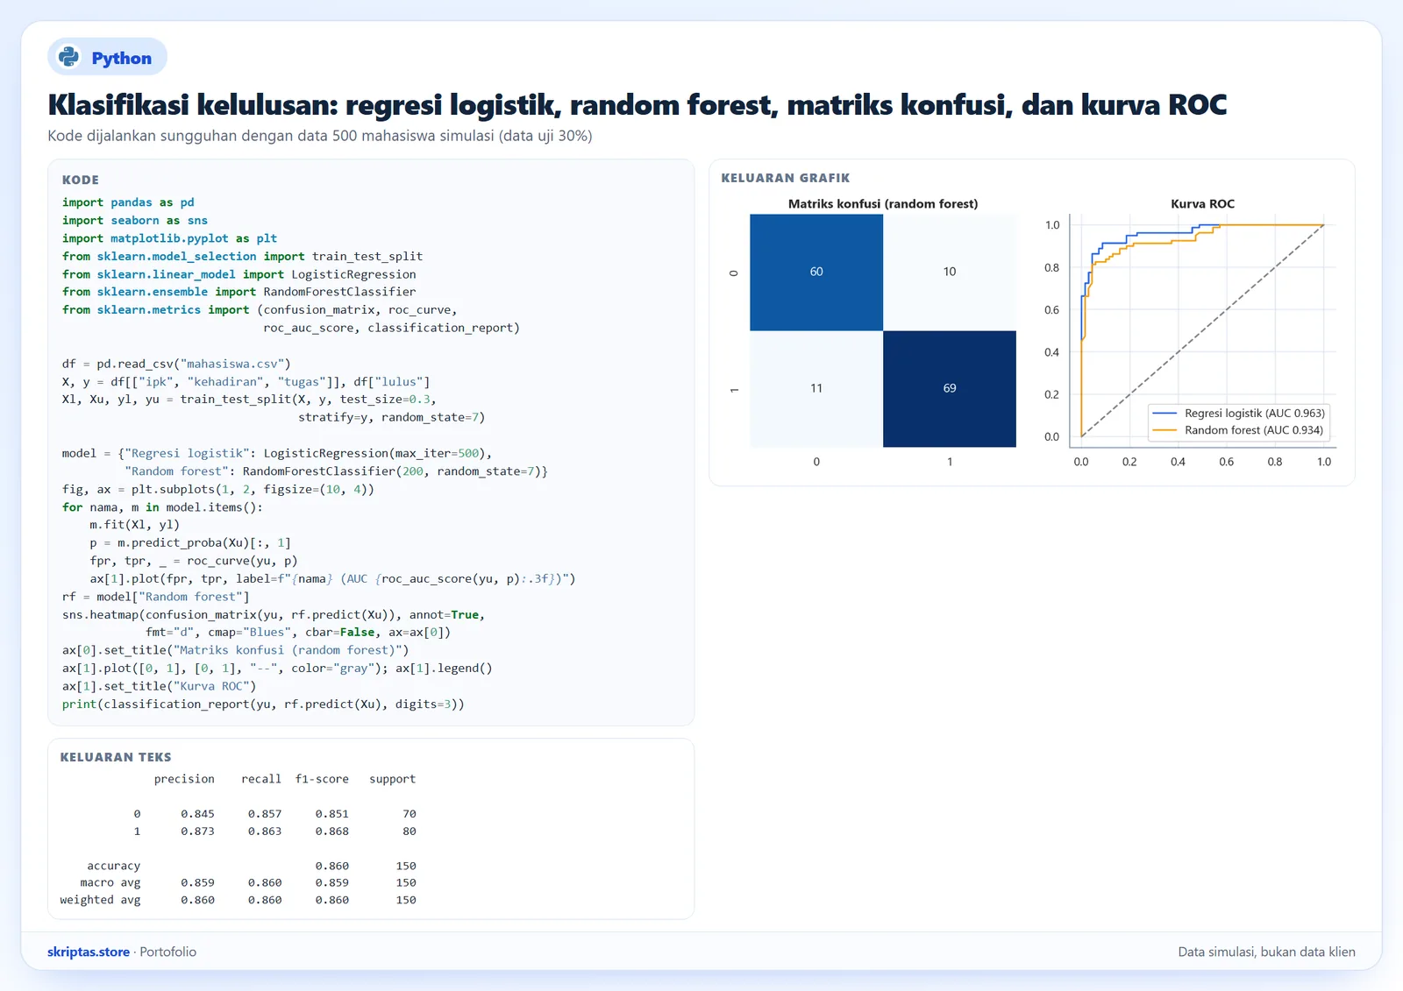Click the 'import pandas as pd' code line

(128, 202)
